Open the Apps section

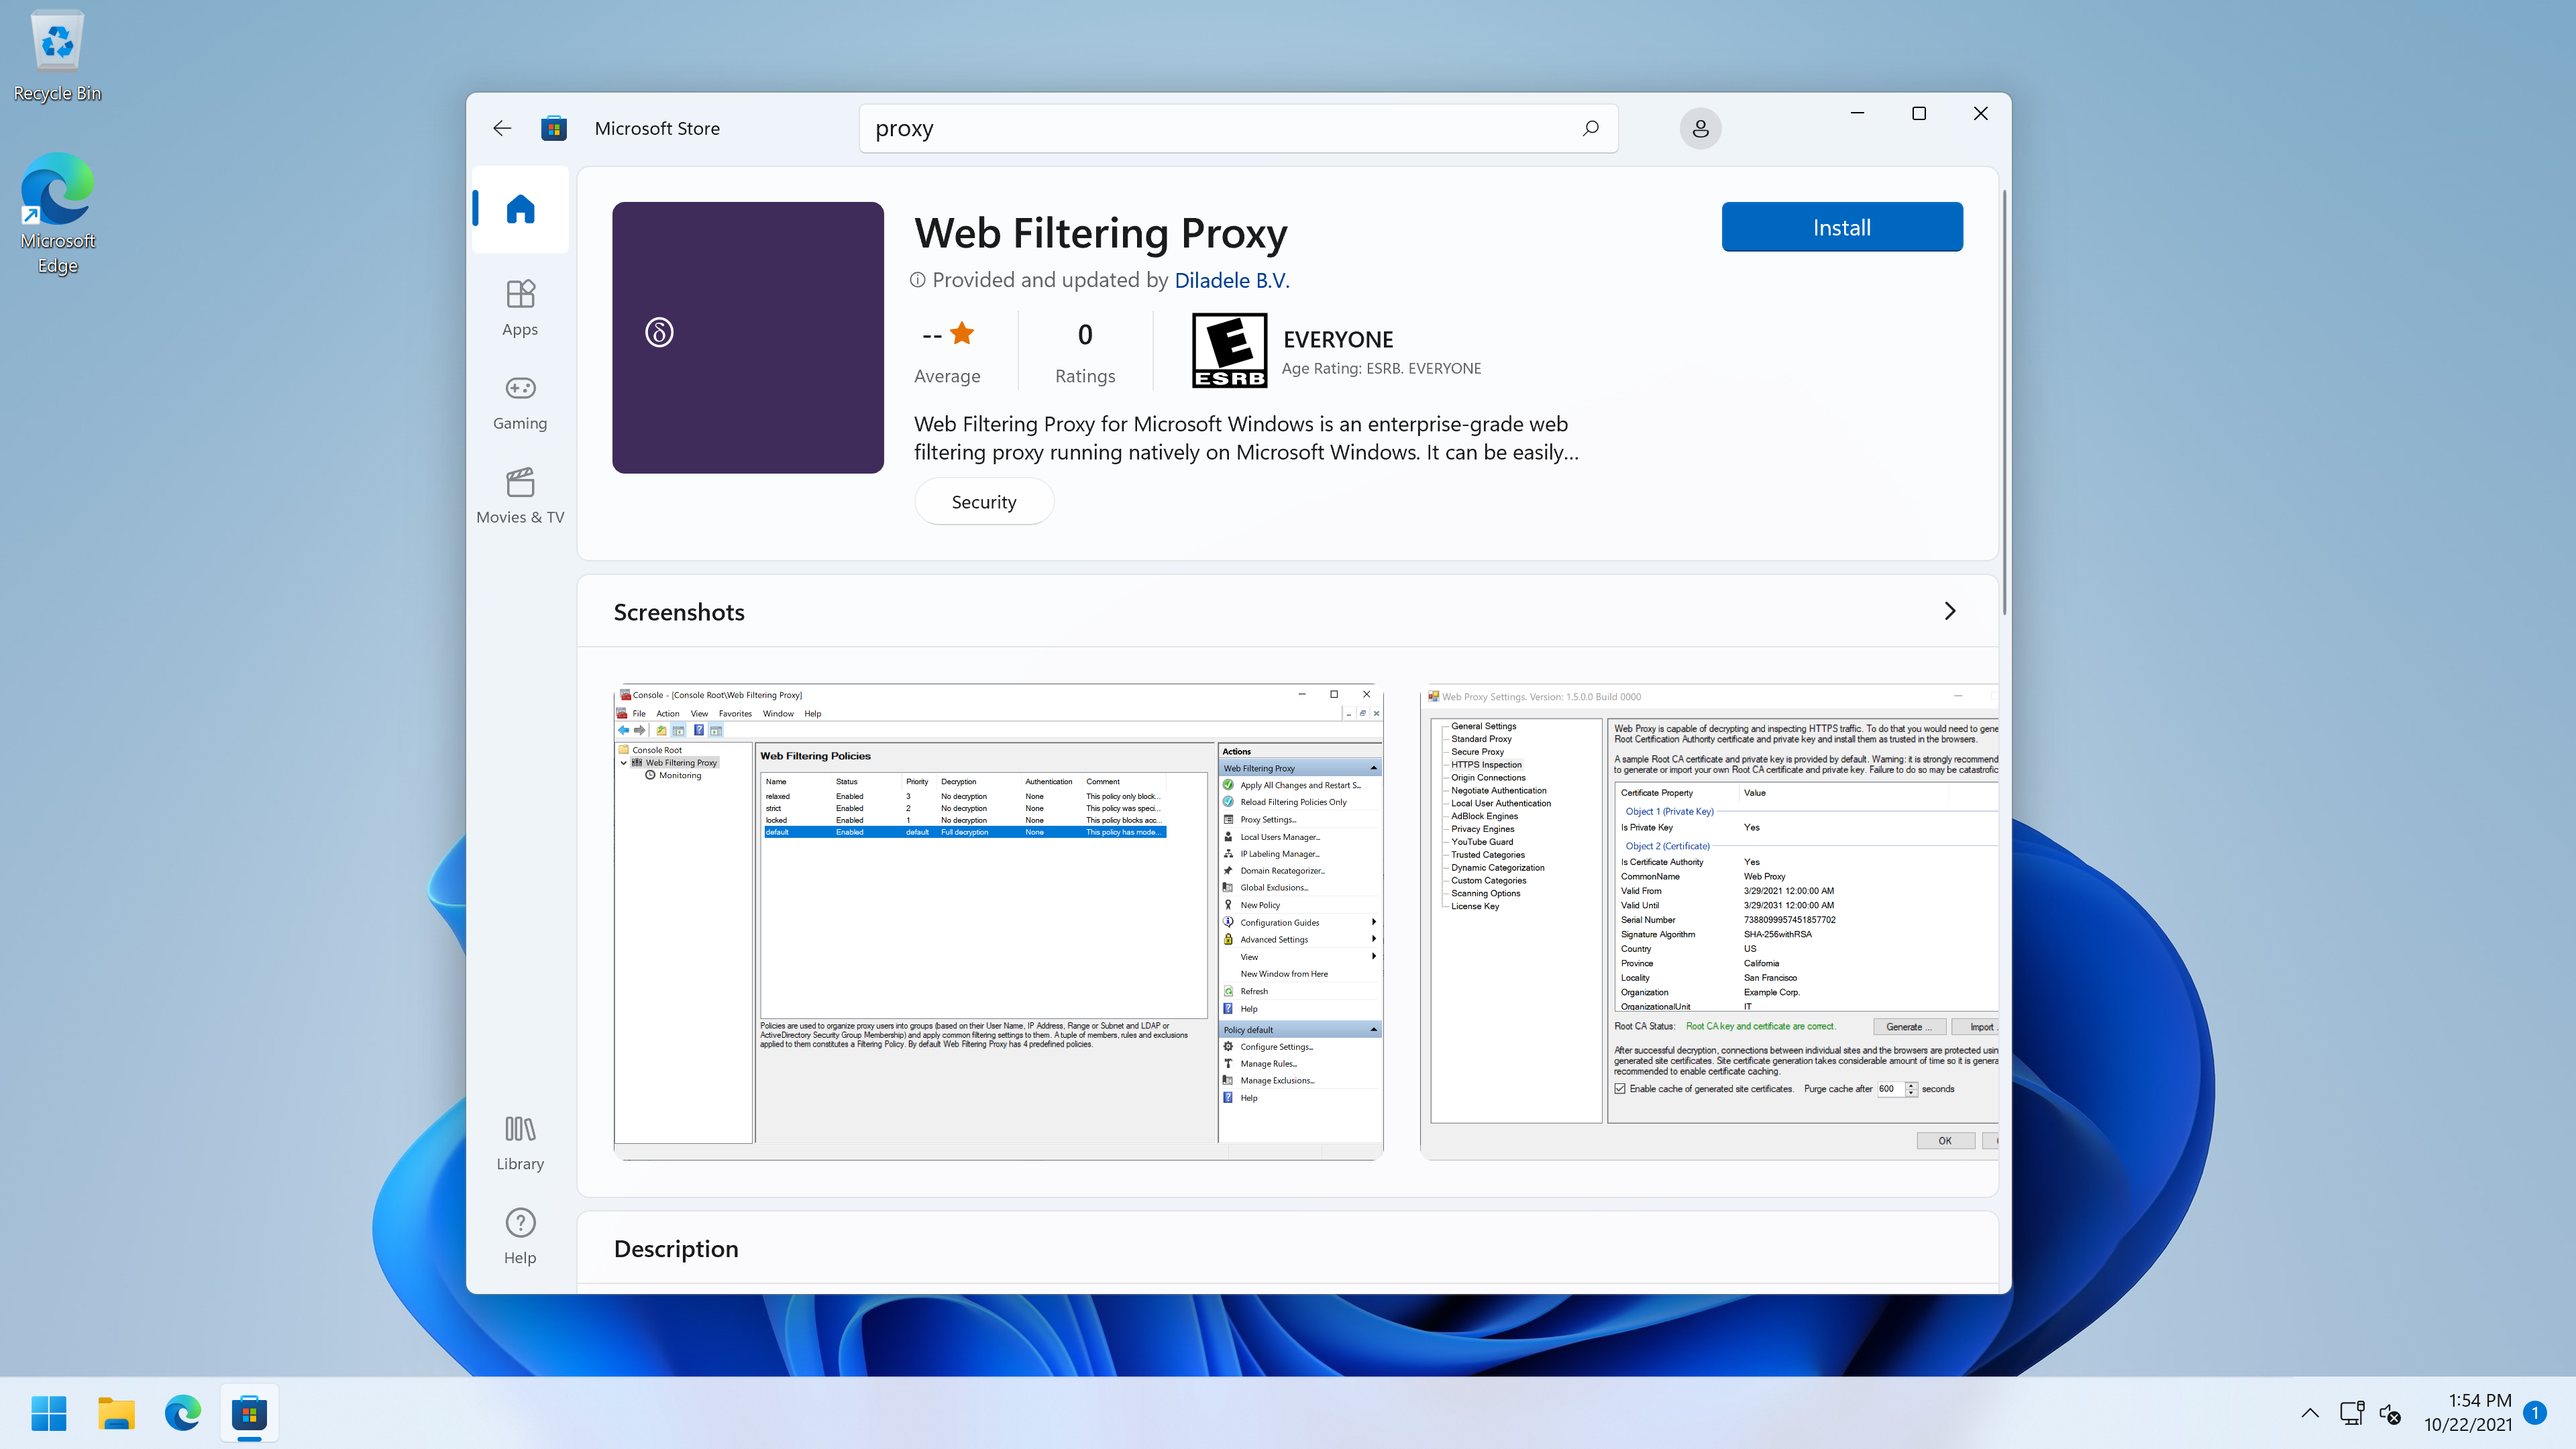(x=520, y=308)
